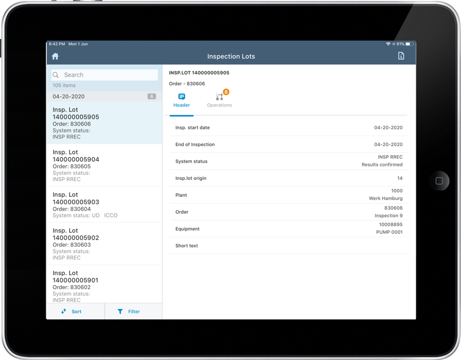
Task: Open the Filter options
Action: tap(133, 311)
